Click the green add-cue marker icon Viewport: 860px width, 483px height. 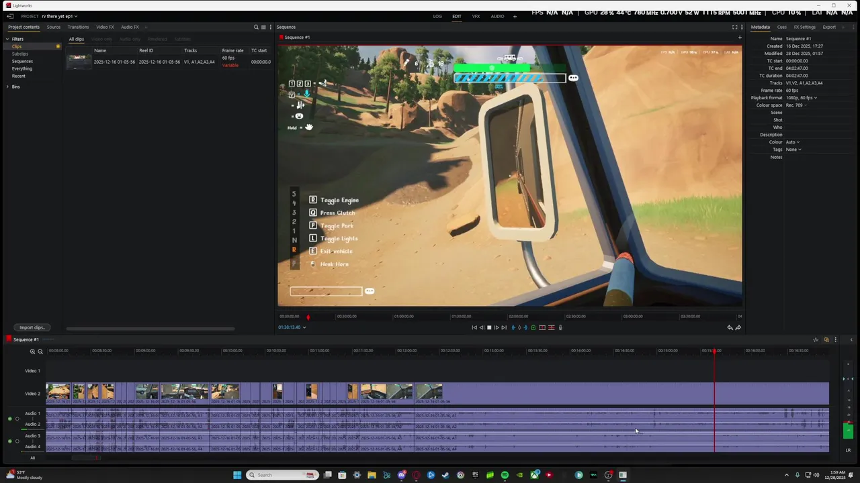point(533,327)
